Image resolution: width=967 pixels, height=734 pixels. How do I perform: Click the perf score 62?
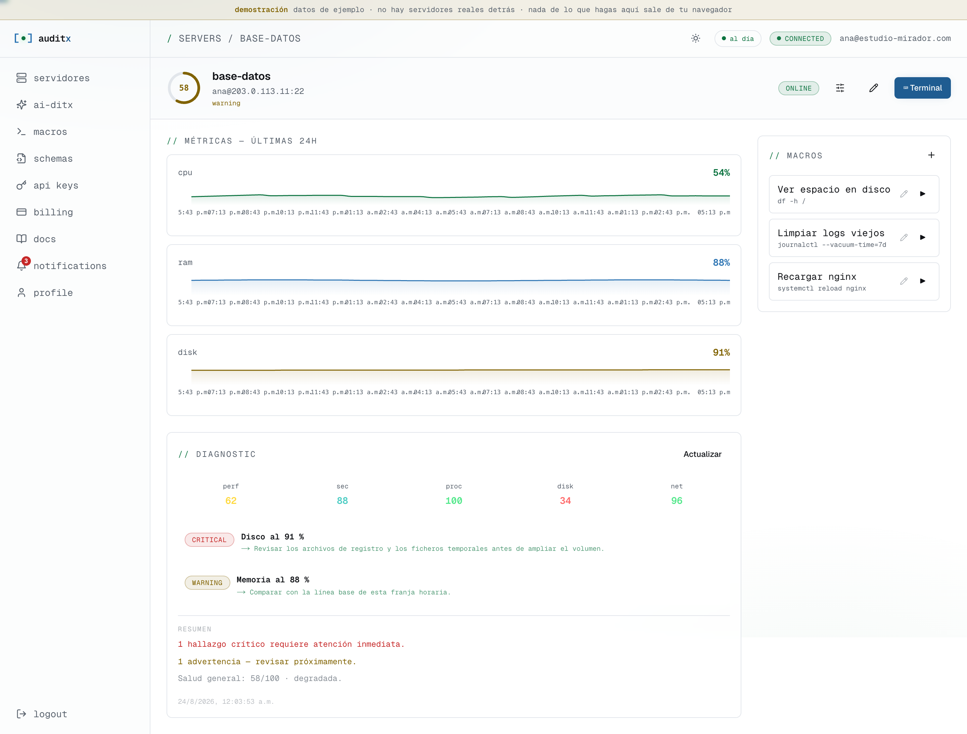[x=231, y=501]
